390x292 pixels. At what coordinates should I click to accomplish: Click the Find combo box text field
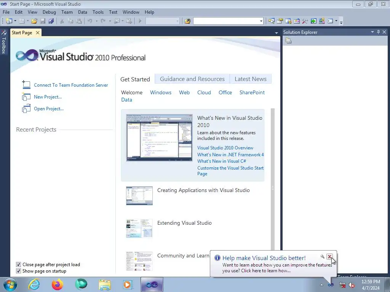tap(226, 21)
